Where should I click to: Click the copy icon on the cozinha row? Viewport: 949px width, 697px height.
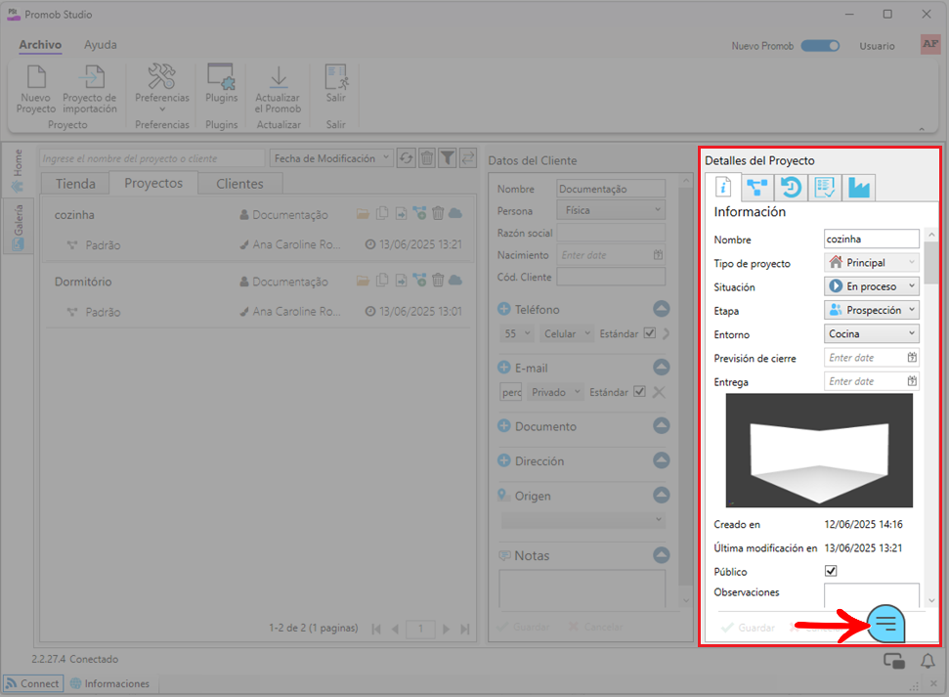[382, 213]
